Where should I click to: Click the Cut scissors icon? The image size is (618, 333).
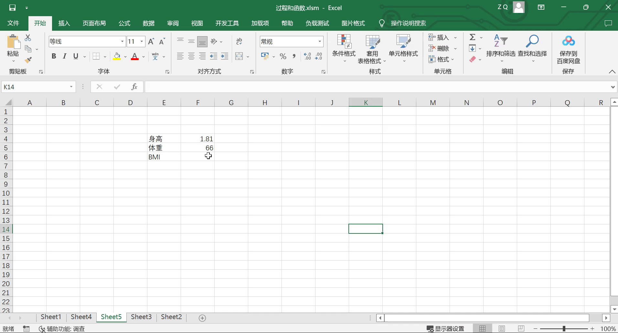(x=28, y=38)
